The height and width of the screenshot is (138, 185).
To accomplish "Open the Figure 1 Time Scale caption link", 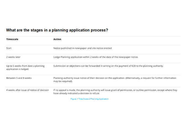I will click(x=89, y=99).
